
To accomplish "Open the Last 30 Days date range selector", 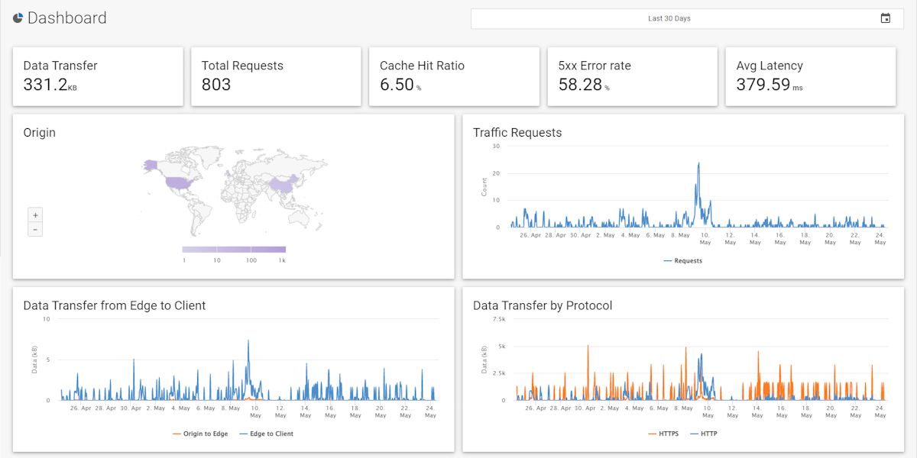I will click(670, 18).
